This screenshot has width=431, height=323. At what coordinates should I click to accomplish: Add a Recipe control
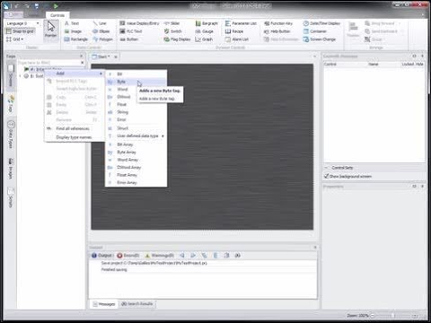tap(234, 31)
